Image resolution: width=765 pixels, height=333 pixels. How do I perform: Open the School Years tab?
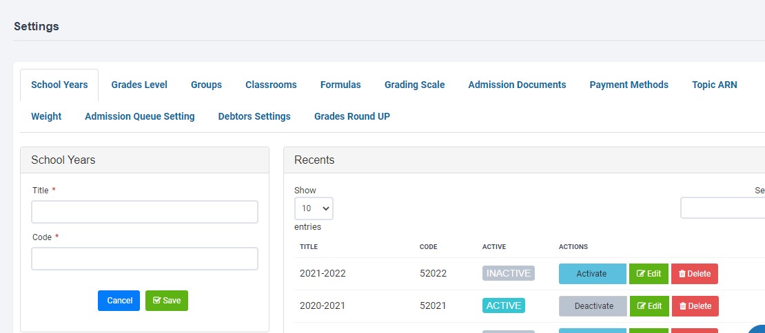coord(59,85)
